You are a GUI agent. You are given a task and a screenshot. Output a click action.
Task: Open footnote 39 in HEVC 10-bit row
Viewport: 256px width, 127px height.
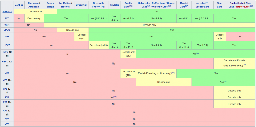[198, 53]
